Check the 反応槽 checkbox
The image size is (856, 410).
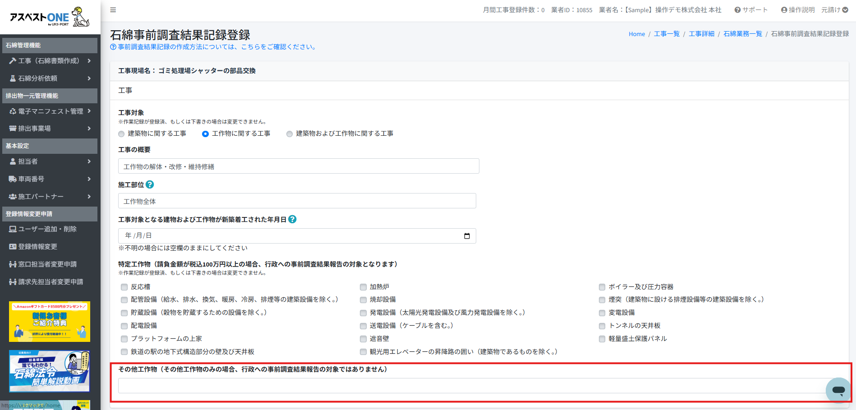pos(124,287)
